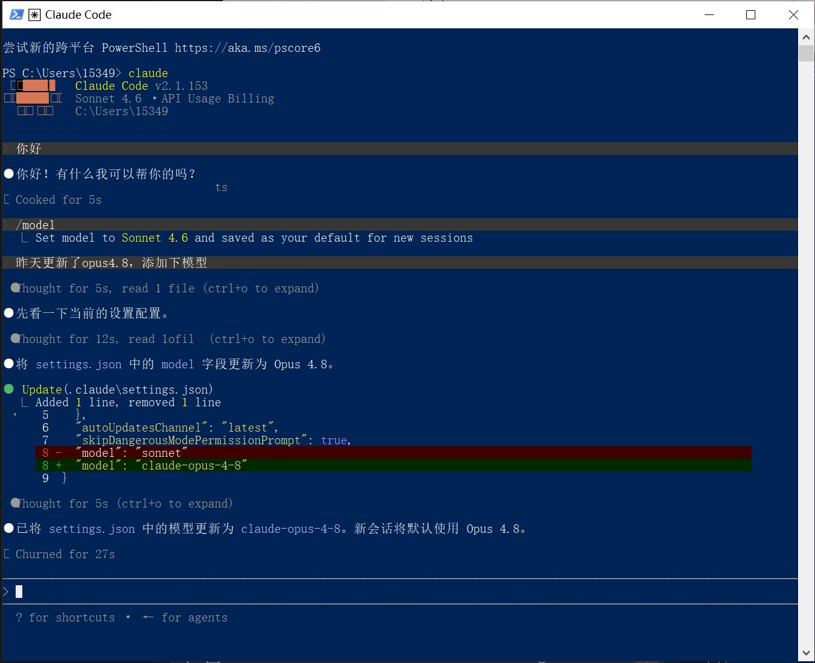This screenshot has height=663, width=815.
Task: Click 'Sonnet 4.6 • API Usage Billing' header text
Action: point(175,98)
